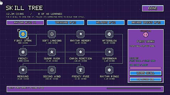
Task: Click the 'Next: First Spark' status text
Action: 26,88
